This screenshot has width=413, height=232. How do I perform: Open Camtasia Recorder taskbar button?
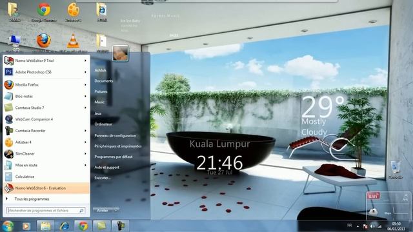pyautogui.click(x=121, y=226)
